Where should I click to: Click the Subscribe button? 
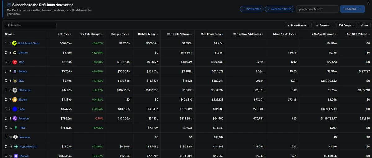(x=352, y=9)
